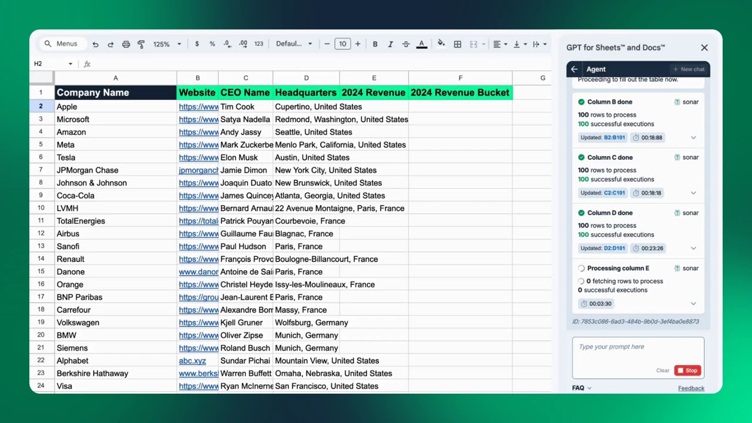Toggle italic formatting

click(390, 44)
